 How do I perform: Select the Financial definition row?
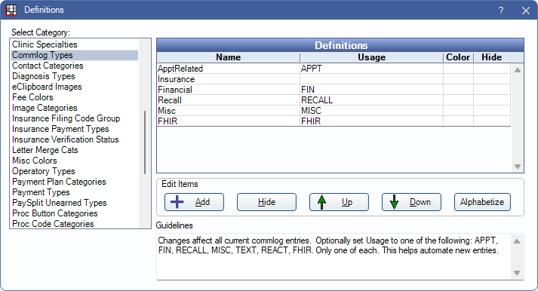tap(334, 90)
